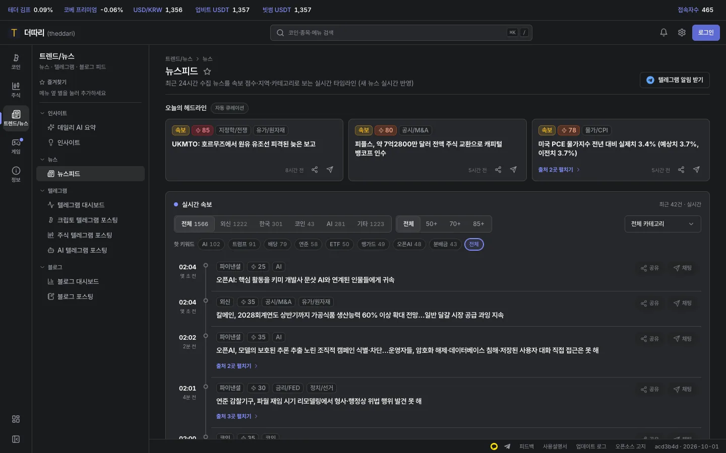
Task: Open the apps grid icon in the rail
Action: coord(16,419)
